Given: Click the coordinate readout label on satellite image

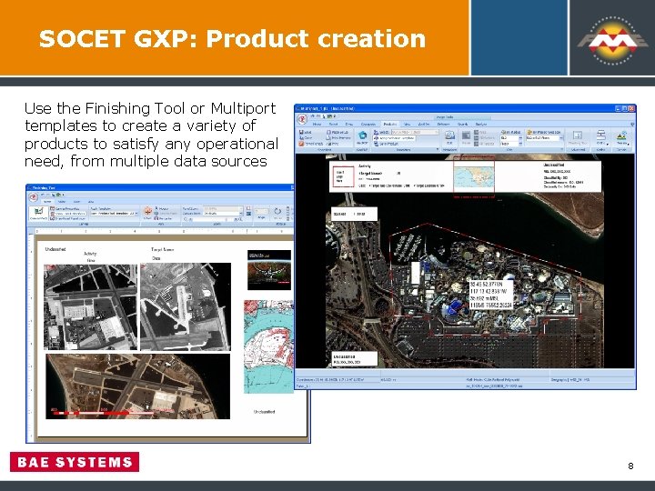Looking at the screenshot, I should pos(491,295).
